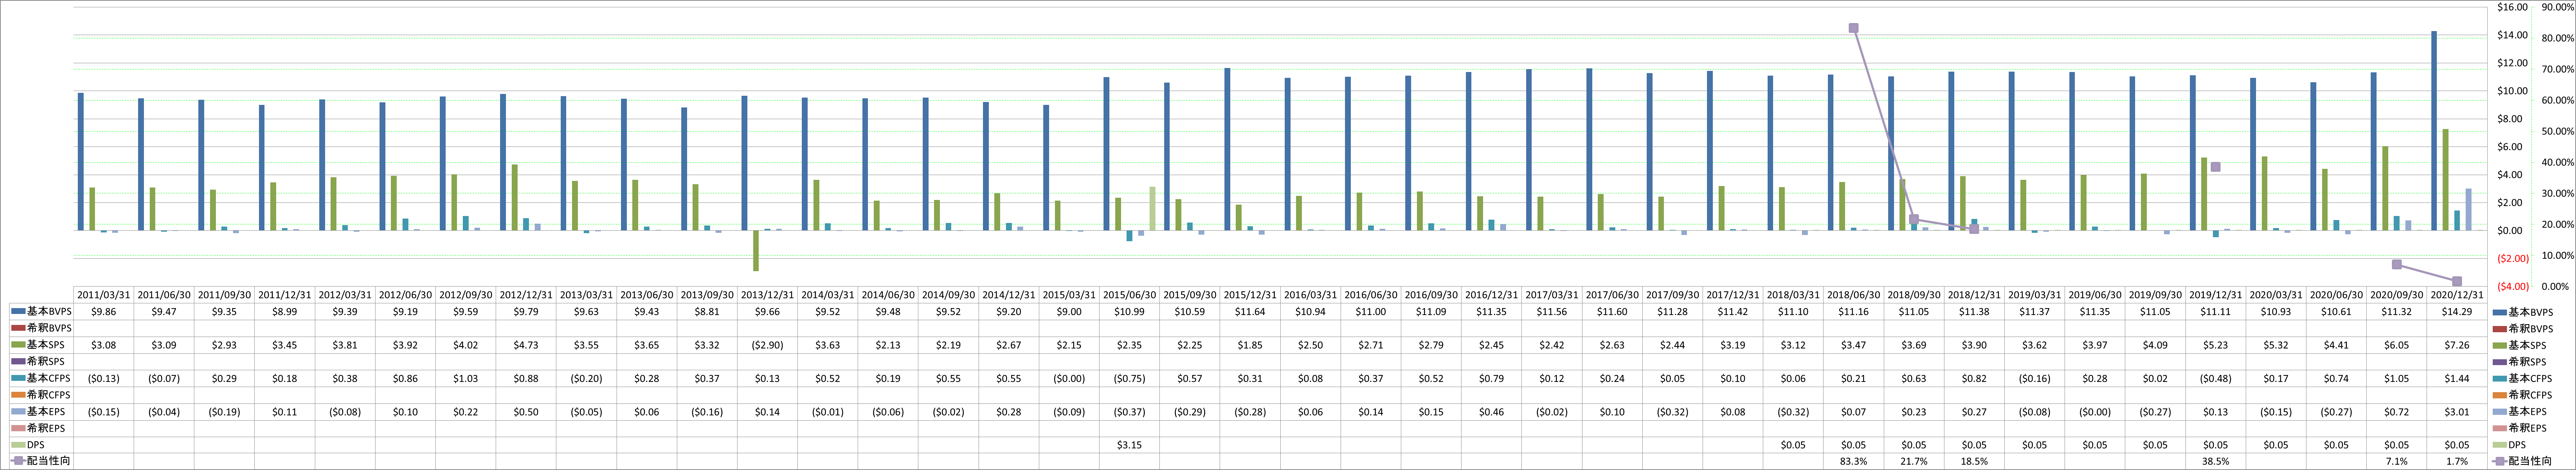This screenshot has width=2576, height=470.
Task: Select the 2015/06/30 column header
Action: [1130, 295]
